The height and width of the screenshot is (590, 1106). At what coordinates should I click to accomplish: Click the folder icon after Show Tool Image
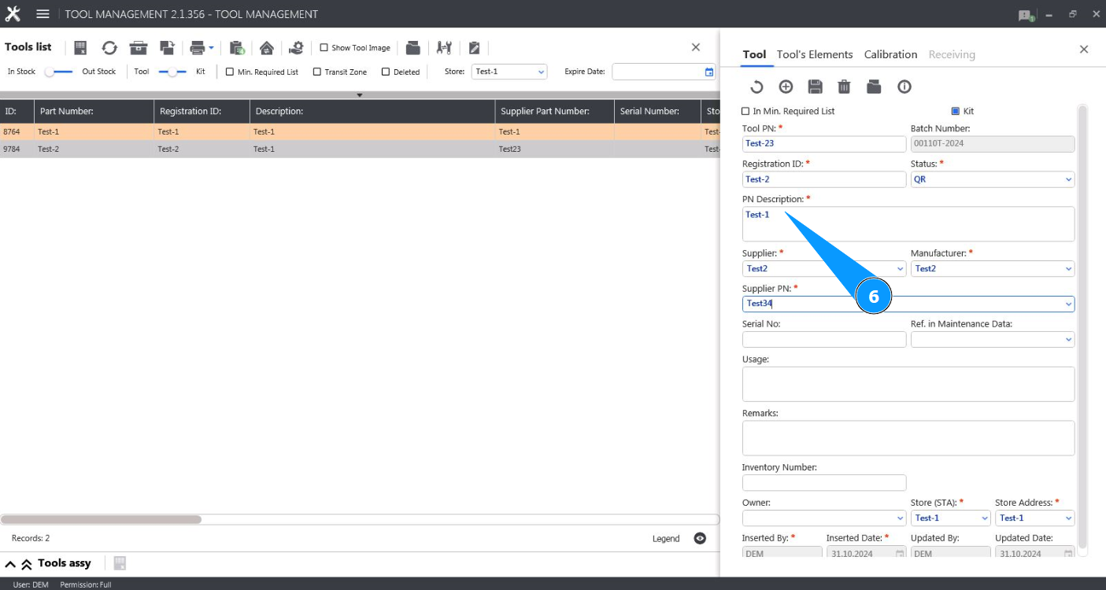click(412, 48)
